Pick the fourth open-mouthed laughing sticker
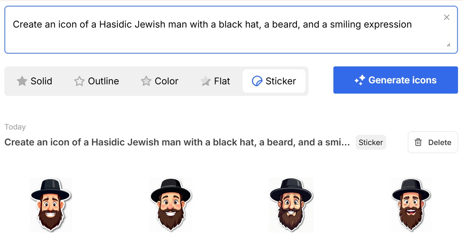The image size is (463, 244). [x=411, y=205]
